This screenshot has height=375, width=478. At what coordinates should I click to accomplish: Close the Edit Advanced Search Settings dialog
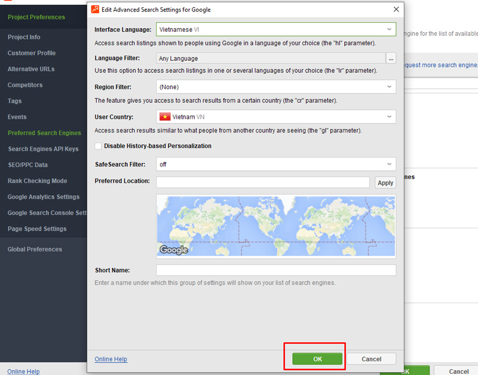396,10
